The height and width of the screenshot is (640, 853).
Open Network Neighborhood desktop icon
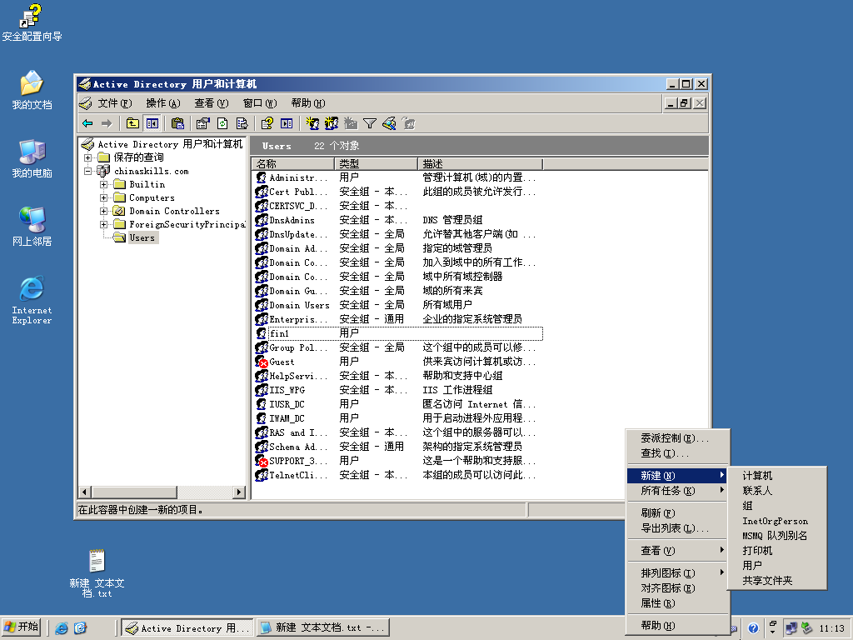point(32,227)
